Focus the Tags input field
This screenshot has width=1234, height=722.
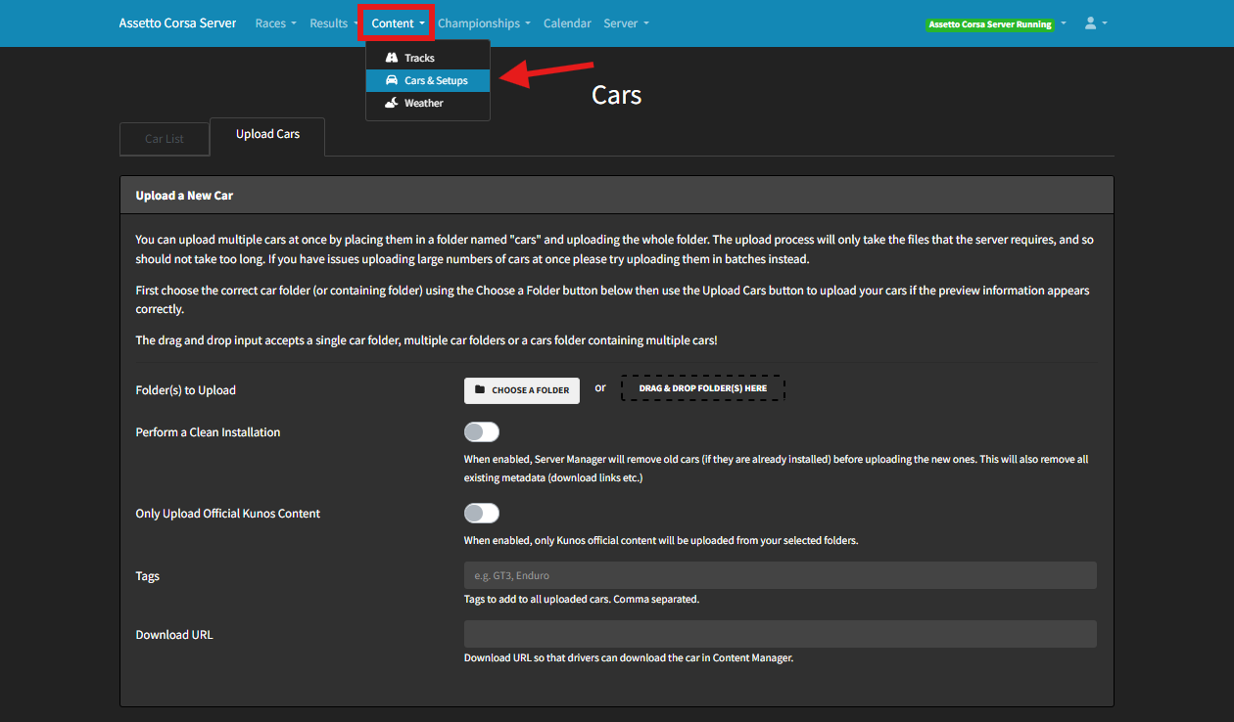(x=781, y=575)
